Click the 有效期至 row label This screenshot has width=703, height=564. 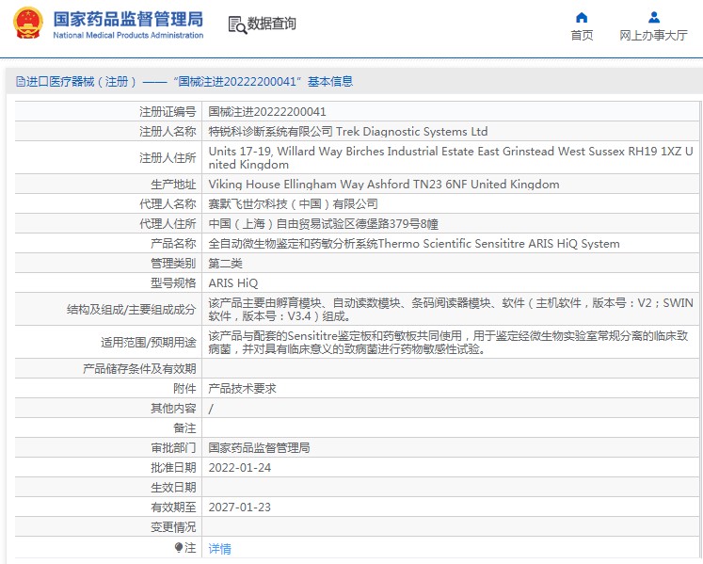[173, 507]
